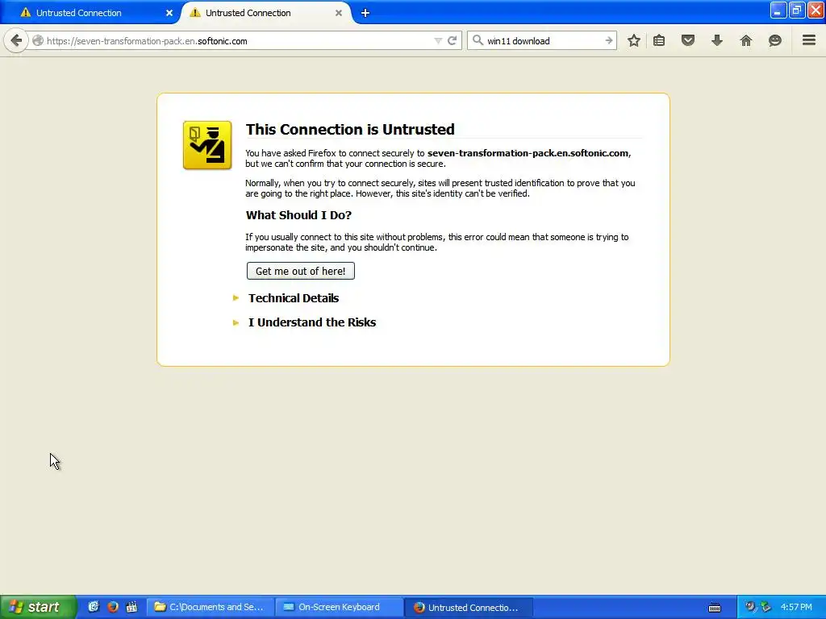The width and height of the screenshot is (826, 619).
Task: Select the second Untrusted Connection tab
Action: [x=266, y=13]
